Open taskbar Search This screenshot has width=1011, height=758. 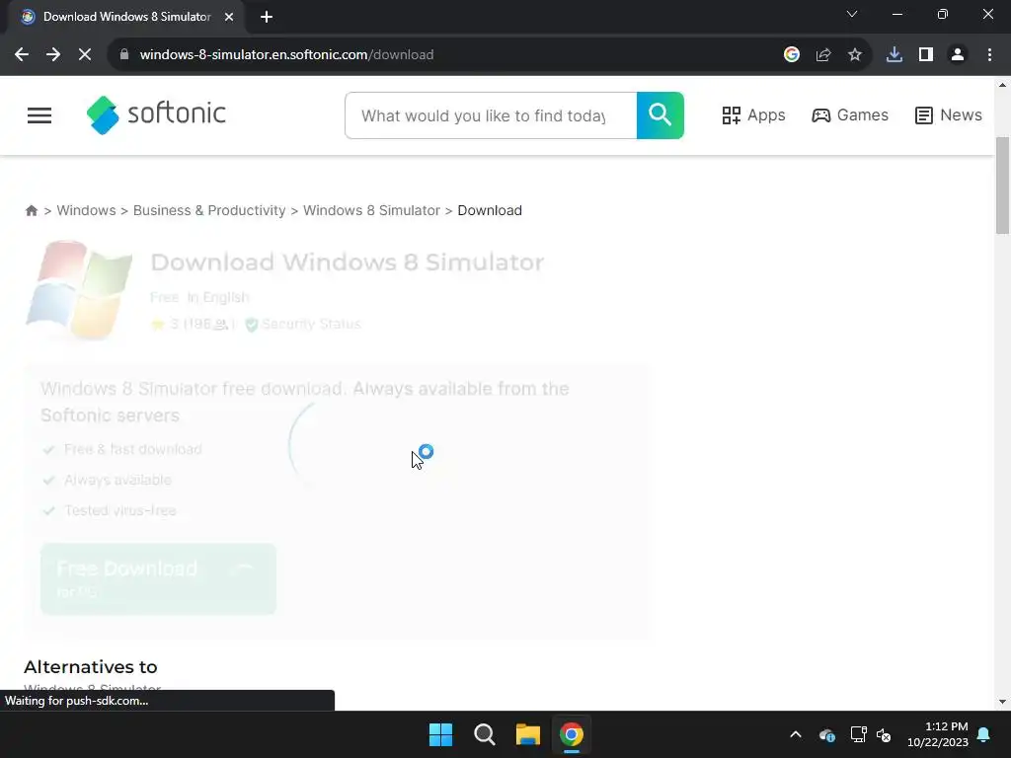(484, 734)
